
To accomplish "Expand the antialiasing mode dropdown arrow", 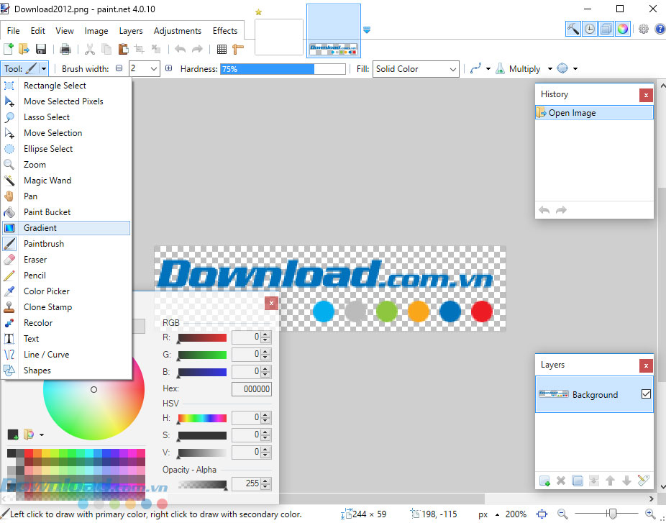I will pyautogui.click(x=488, y=69).
